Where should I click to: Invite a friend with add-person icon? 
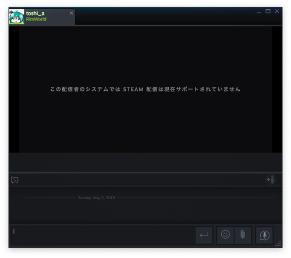(271, 179)
